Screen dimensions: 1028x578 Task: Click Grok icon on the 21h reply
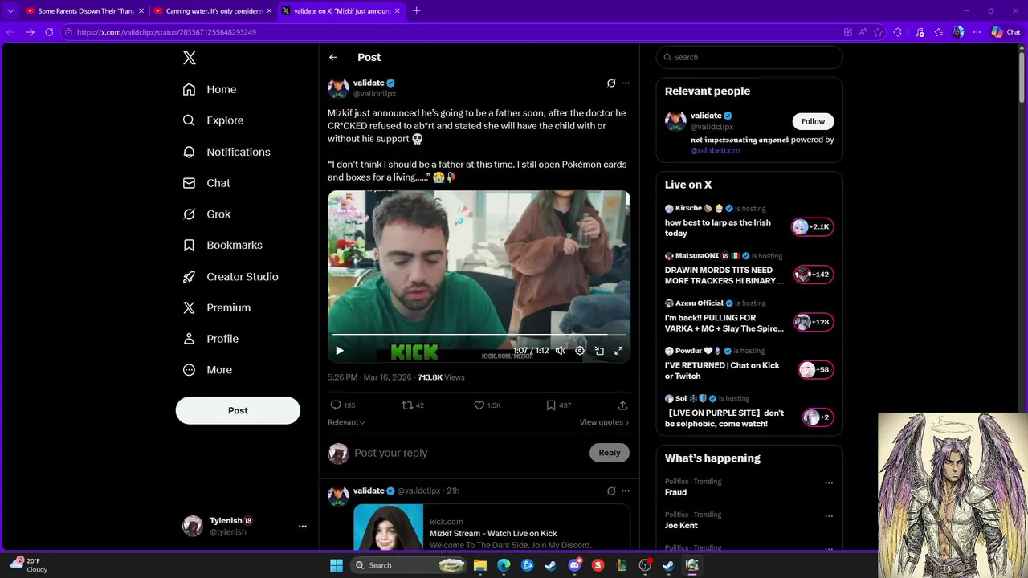[x=611, y=490]
